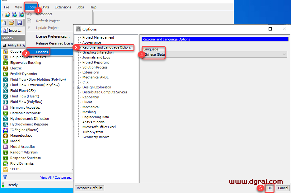
Task: Select Regional and Language Options tree item
Action: [107, 47]
